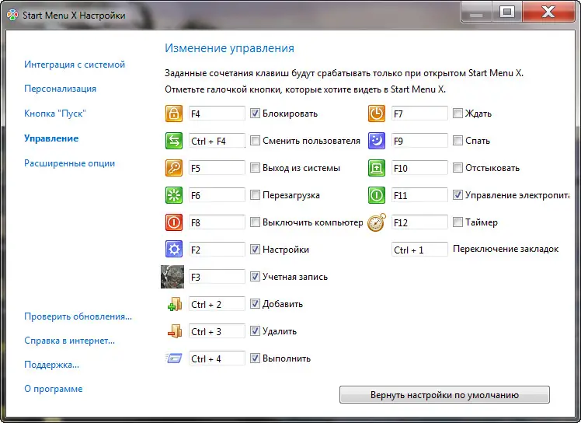Click the blue moon Sleep icon
This screenshot has height=423, width=581.
point(377,141)
